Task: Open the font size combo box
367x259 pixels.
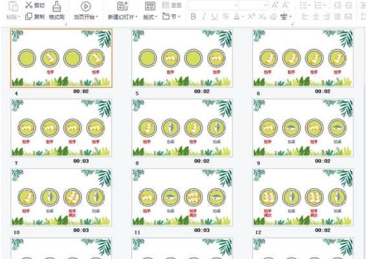Action: pos(253,5)
